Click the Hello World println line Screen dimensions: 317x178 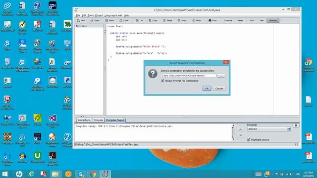pos(141,46)
